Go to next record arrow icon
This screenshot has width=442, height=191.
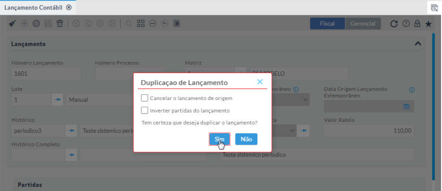pos(100,24)
